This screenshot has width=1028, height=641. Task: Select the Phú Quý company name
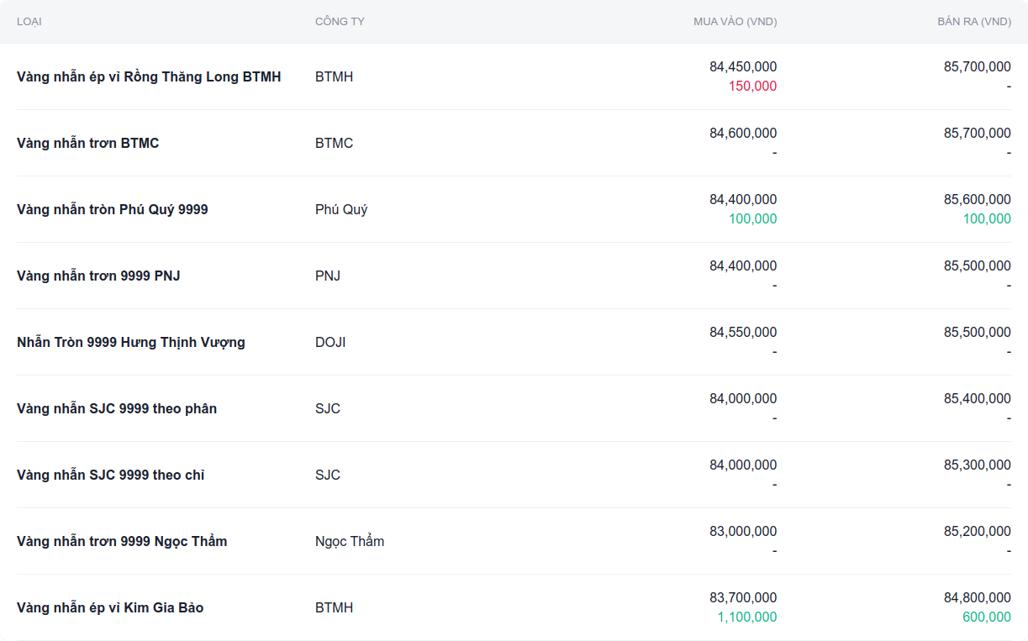[341, 210]
